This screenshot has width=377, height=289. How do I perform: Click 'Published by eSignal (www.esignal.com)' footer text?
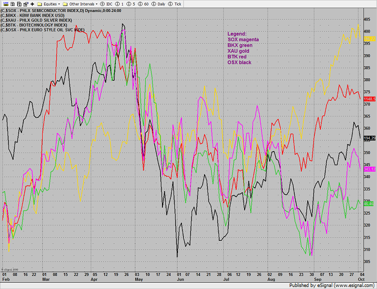click(332, 285)
